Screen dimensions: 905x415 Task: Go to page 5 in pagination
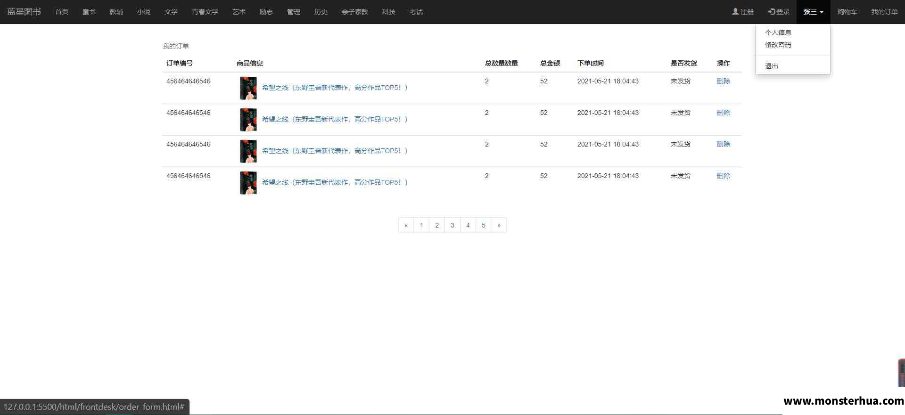point(484,225)
